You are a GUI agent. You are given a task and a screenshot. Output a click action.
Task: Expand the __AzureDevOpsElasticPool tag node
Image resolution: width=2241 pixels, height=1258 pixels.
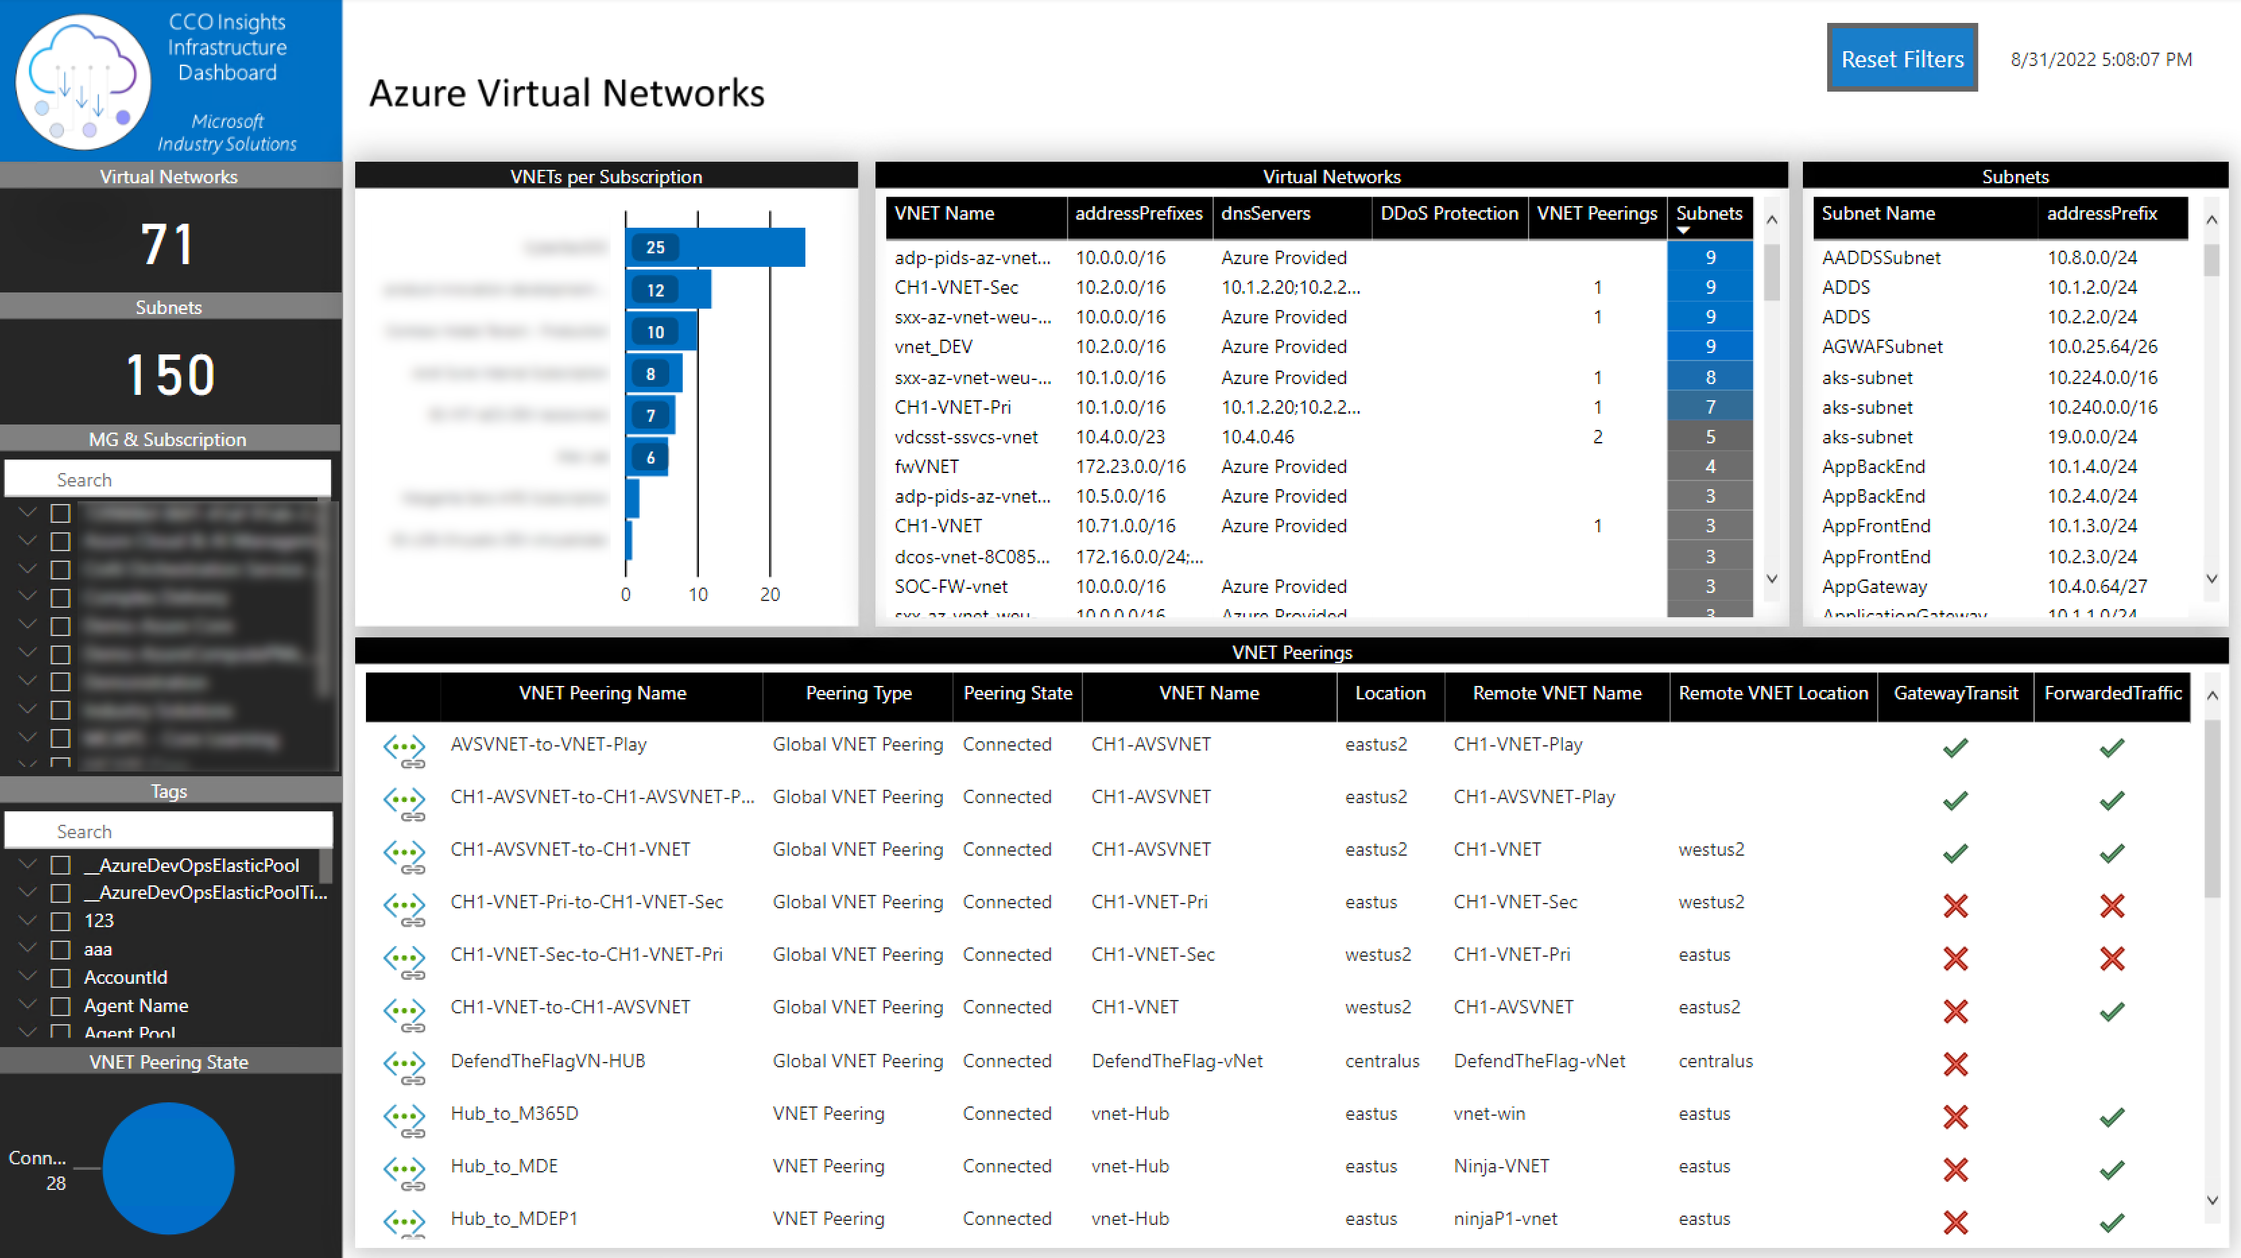28,864
